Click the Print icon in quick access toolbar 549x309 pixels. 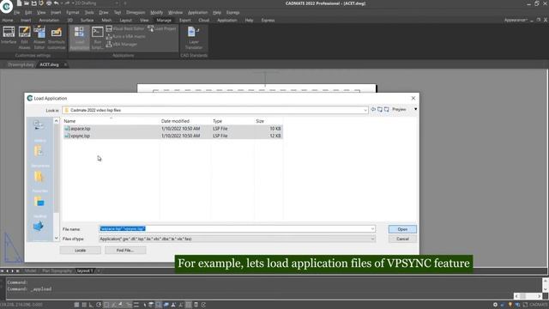pyautogui.click(x=49, y=3)
